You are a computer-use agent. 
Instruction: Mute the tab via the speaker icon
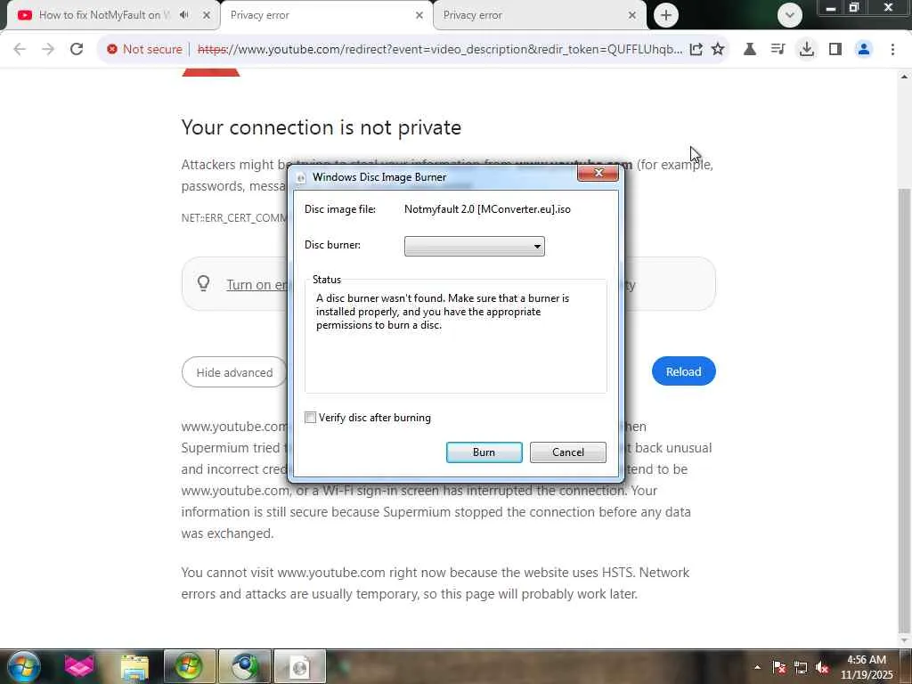click(183, 15)
